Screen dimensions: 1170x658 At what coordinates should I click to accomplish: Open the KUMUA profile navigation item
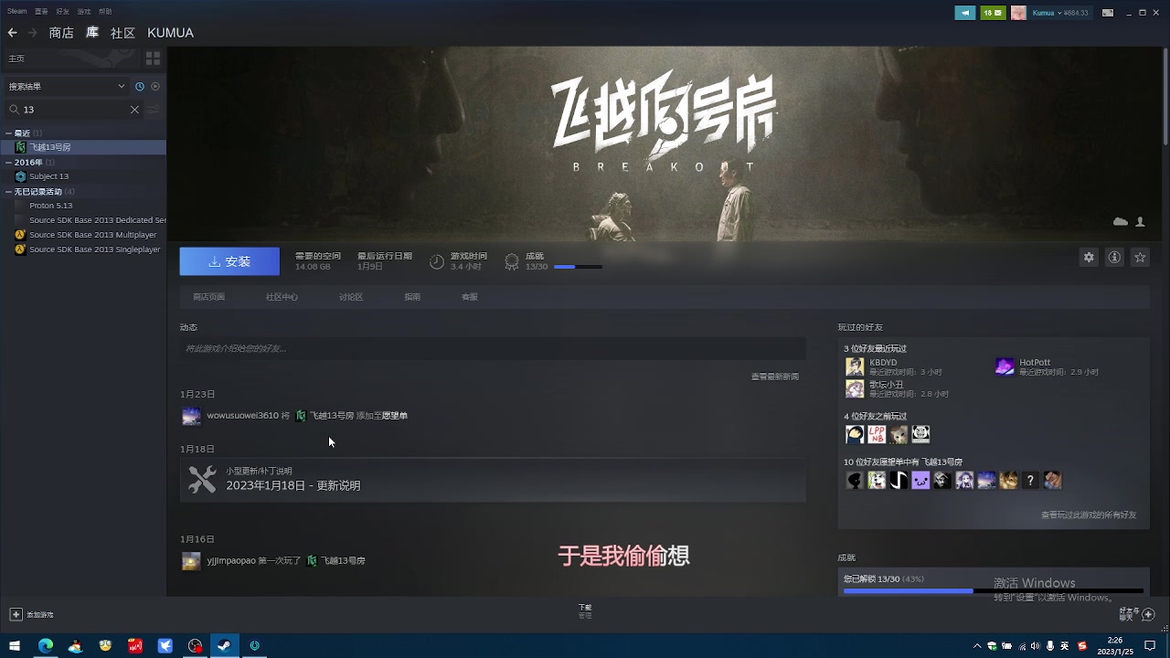pos(170,33)
